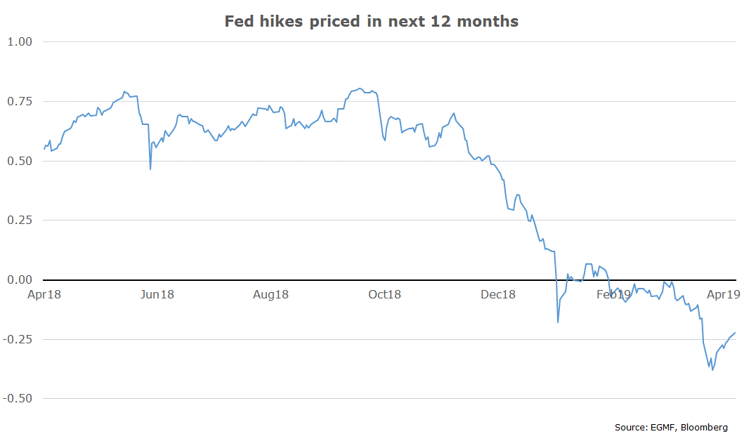Click the chart title 'Fed hikes priced in next 12 months'
This screenshot has width=756, height=441.
[371, 22]
